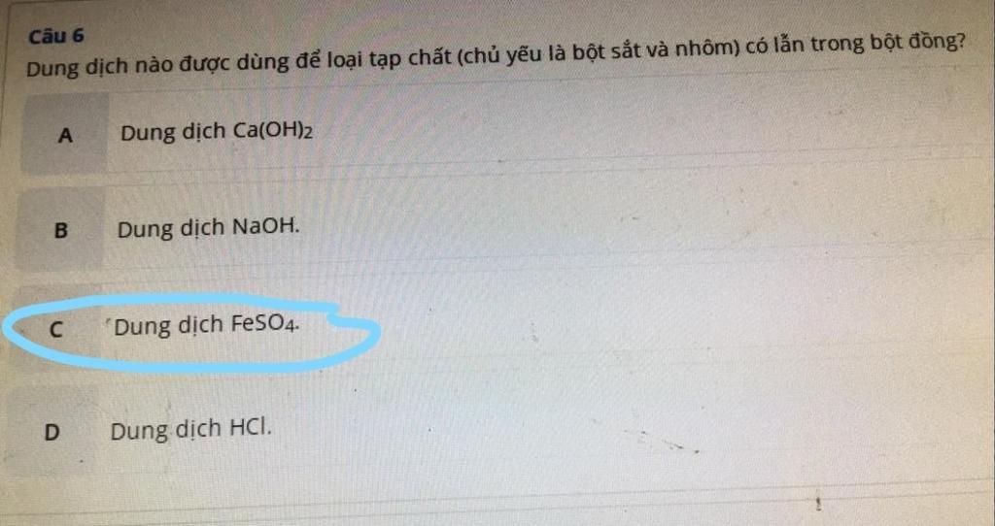
Task: Click the question text starting 'Dung dịch nào'
Action: 497,54
